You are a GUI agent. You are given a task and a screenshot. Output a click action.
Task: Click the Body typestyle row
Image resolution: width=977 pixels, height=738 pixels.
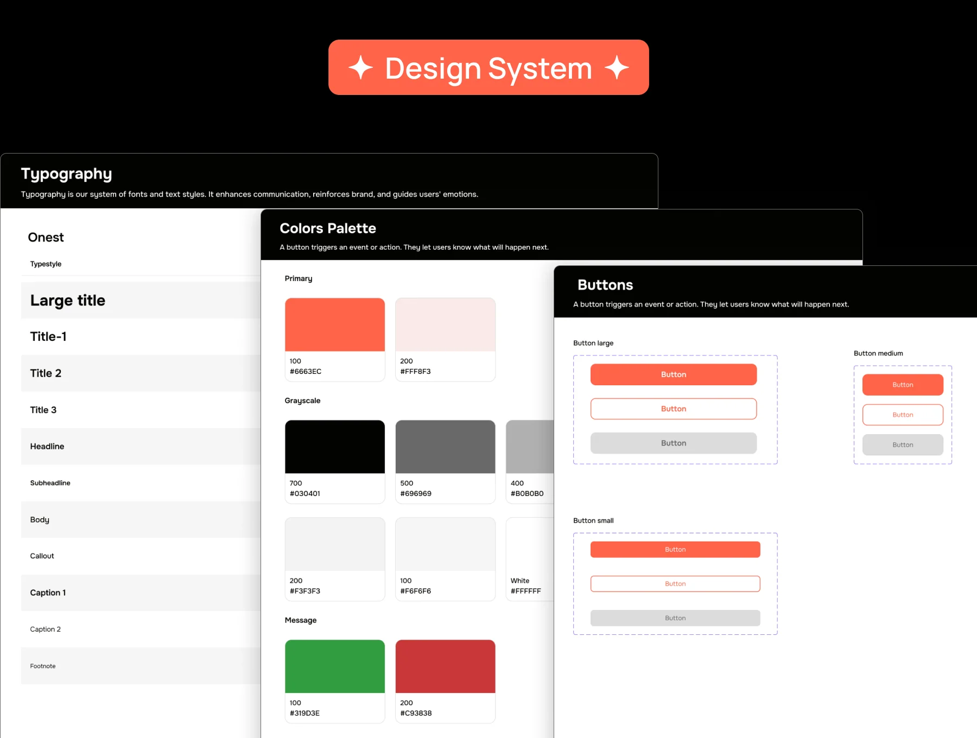(141, 519)
